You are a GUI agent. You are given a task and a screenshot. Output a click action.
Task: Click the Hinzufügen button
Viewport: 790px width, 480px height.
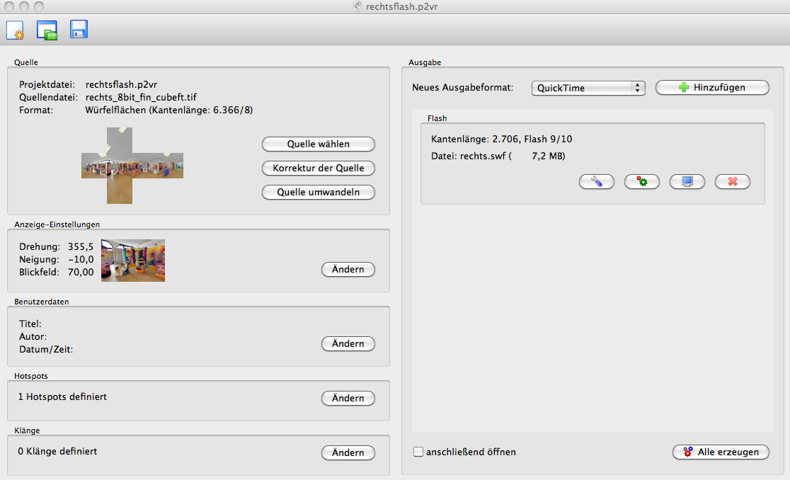pos(712,88)
